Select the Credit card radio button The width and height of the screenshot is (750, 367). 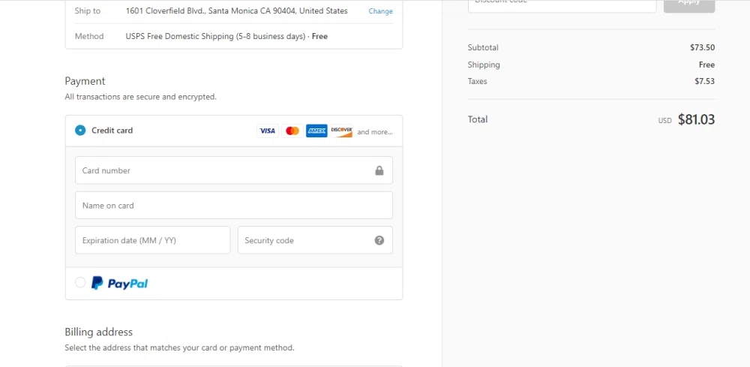pyautogui.click(x=80, y=131)
